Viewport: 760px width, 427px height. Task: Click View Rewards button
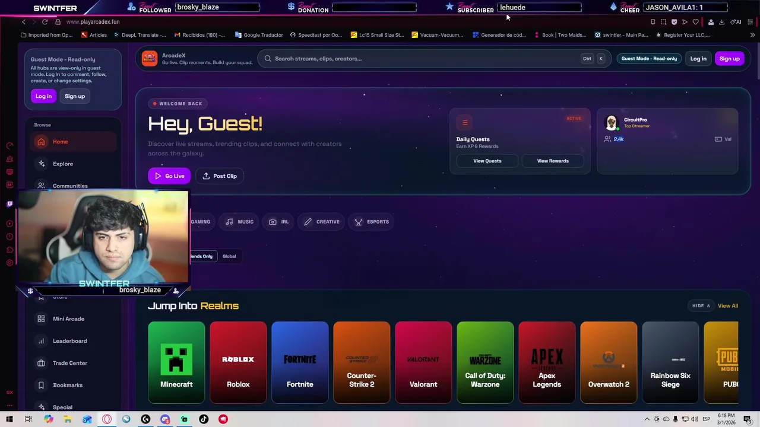553,161
